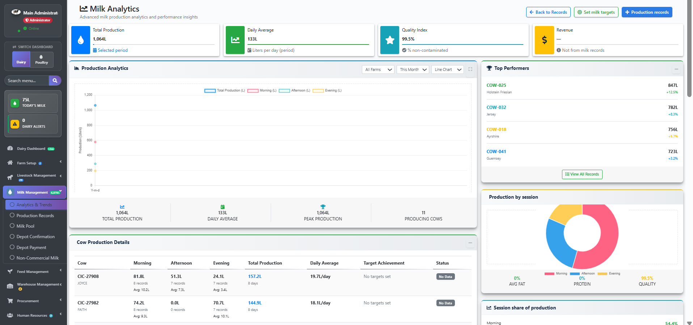Toggle Evening series in chart legend
Screen dimensions: 693x325
coord(327,90)
